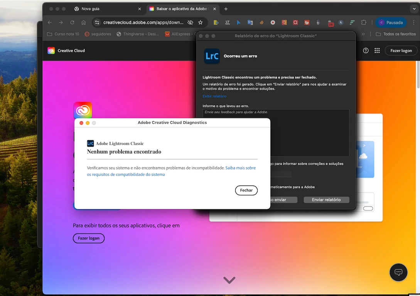Image resolution: width=420 pixels, height=296 pixels.
Task: Click the down chevron at page bottom
Action: click(x=229, y=280)
